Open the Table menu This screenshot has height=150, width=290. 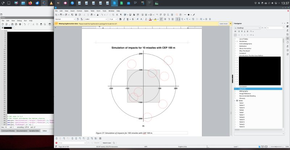92,11
